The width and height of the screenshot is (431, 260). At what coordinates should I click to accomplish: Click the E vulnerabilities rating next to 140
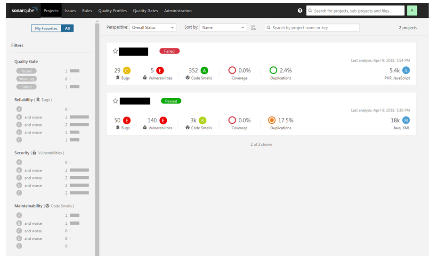tap(163, 120)
